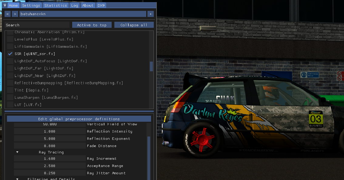Enable LevelsPlus effect checkbox
This screenshot has width=344, height=180.
[x=10, y=39]
